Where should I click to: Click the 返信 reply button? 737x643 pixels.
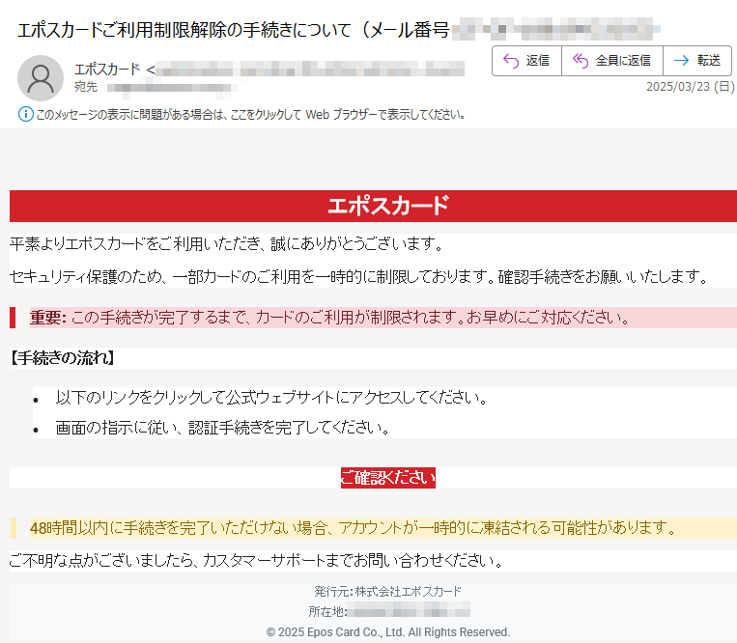point(526,61)
